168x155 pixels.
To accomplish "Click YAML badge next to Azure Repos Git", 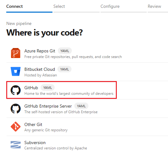I will point(65,51).
